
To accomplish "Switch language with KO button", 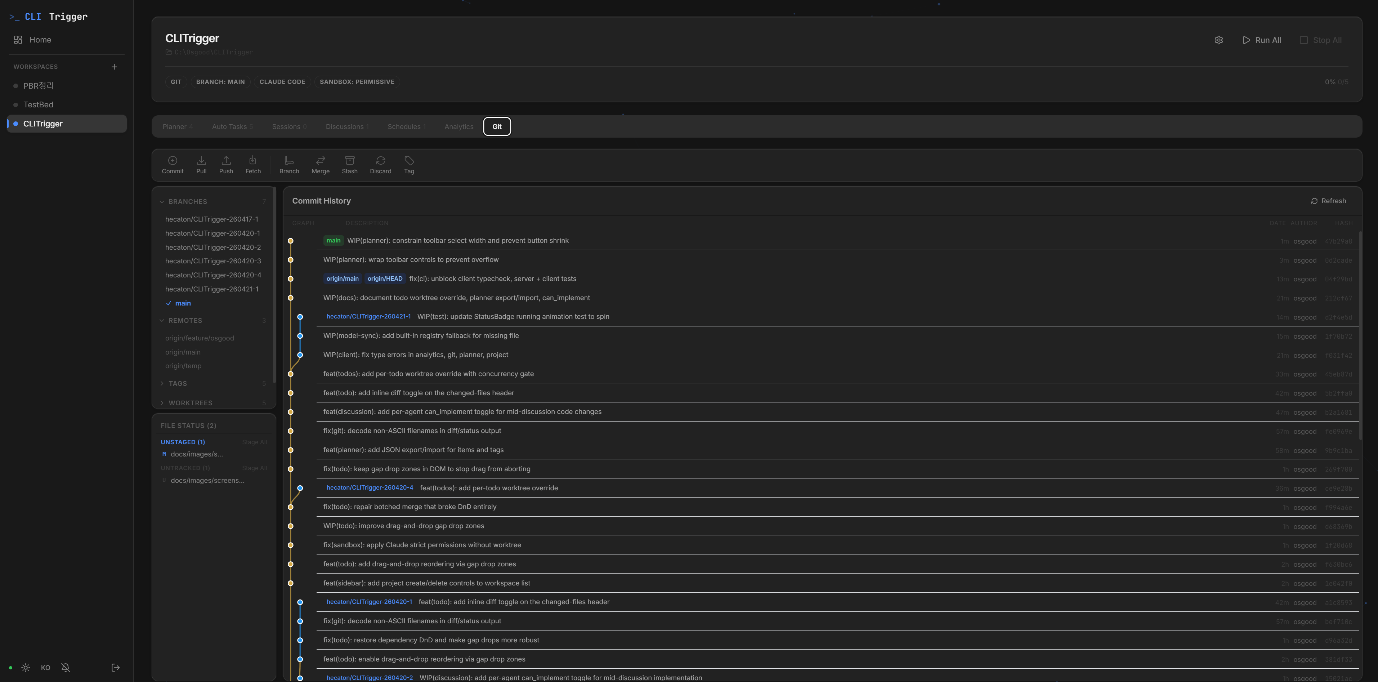I will pyautogui.click(x=45, y=668).
